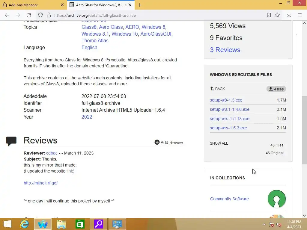This screenshot has width=307, height=230.
Task: Click the Add Review button
Action: 168,142
